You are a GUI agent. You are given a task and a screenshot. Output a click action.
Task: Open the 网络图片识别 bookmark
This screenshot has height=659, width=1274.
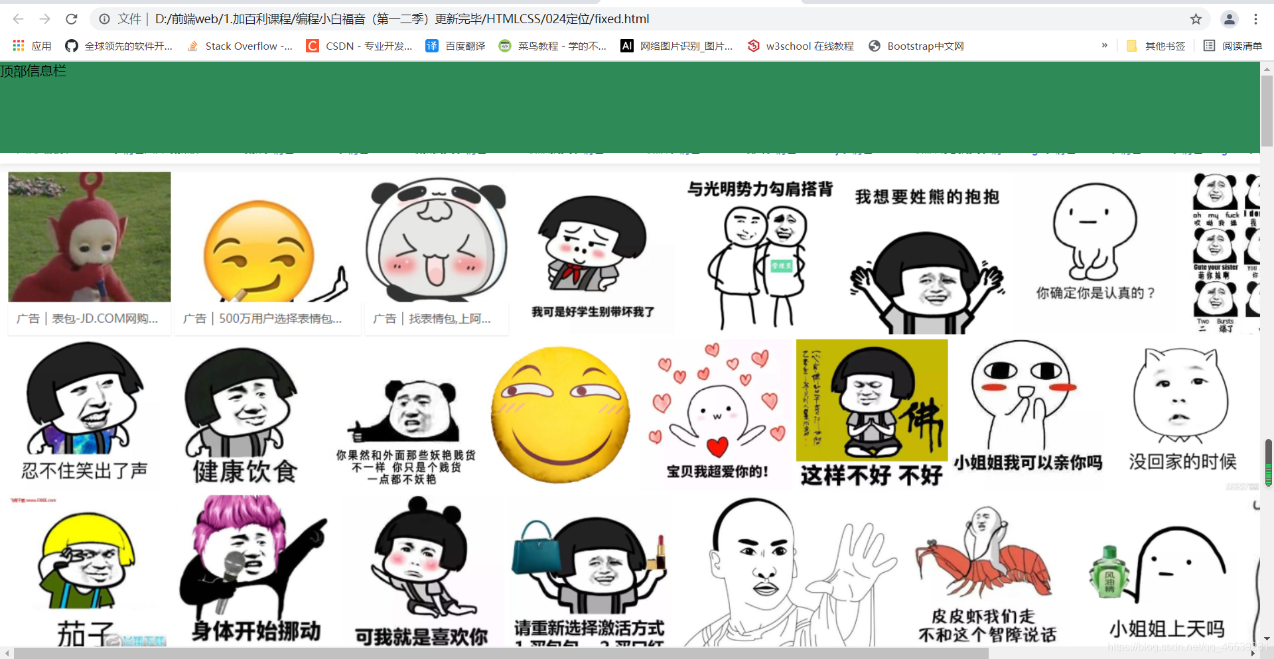677,46
